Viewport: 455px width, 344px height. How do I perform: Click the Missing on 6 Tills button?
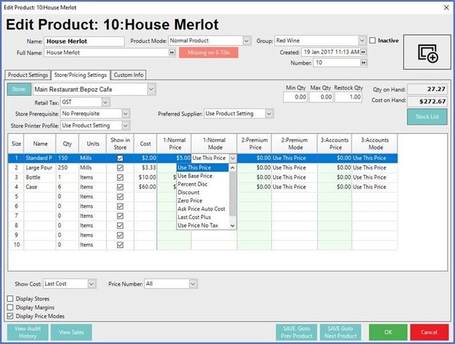tap(208, 53)
